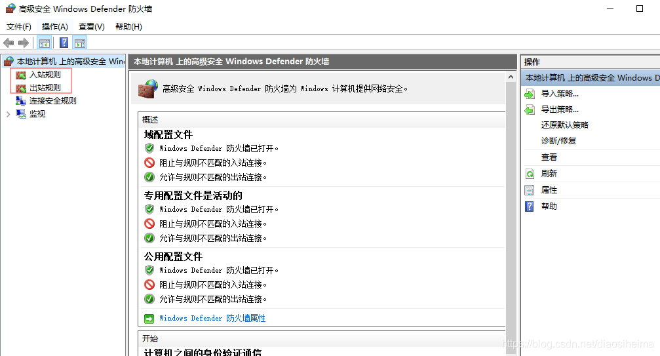This screenshot has width=660, height=356.
Task: Click 还原默认策略 action
Action: pyautogui.click(x=565, y=125)
